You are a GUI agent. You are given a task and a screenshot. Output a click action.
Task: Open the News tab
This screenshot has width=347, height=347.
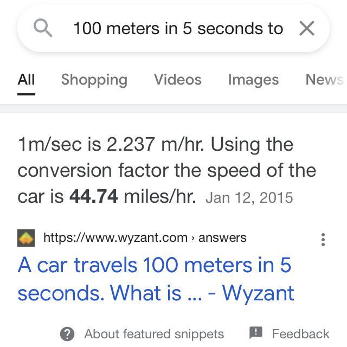point(324,80)
